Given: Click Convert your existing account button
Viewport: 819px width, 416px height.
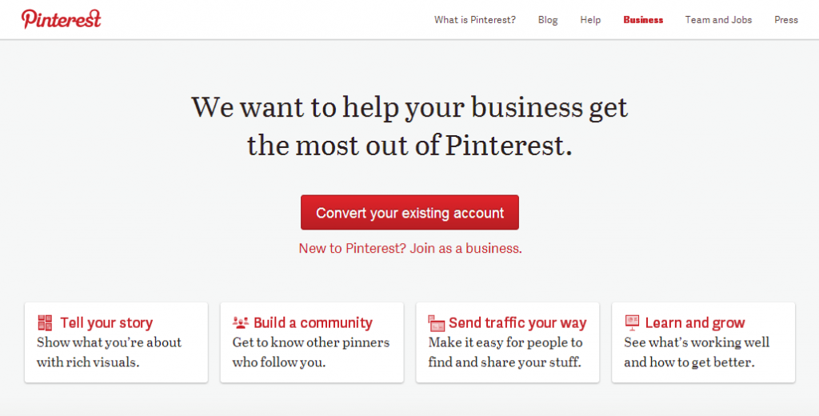Looking at the screenshot, I should tap(409, 212).
